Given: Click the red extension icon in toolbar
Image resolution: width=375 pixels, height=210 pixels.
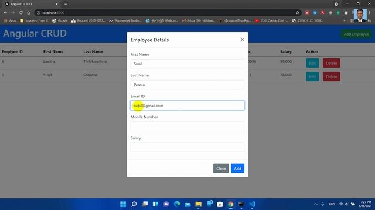Looking at the screenshot, I should pos(307,13).
